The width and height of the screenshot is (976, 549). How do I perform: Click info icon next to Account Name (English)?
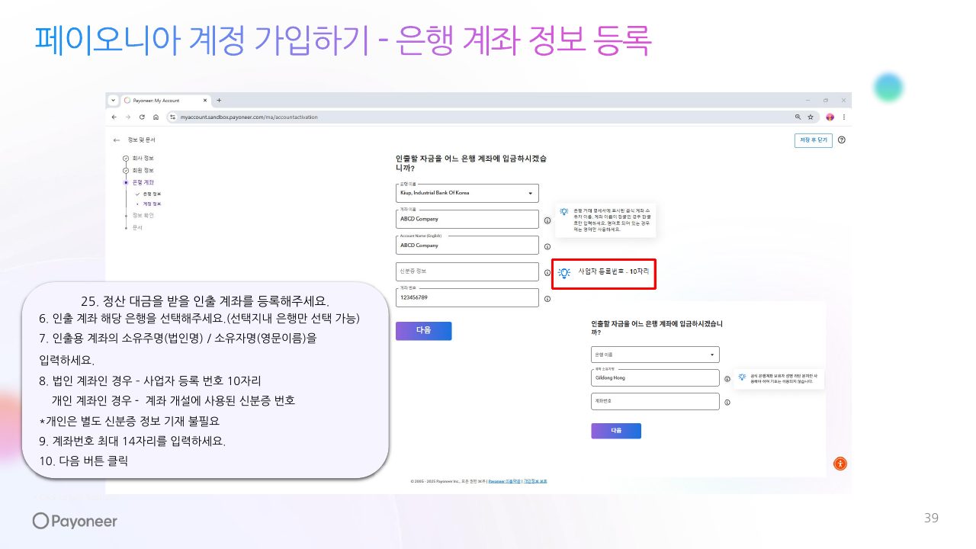point(547,246)
